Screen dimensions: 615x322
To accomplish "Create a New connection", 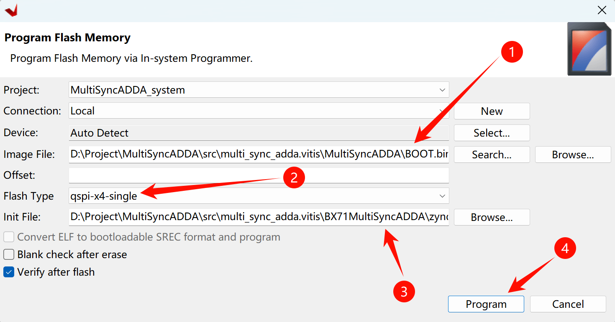I will (x=492, y=111).
